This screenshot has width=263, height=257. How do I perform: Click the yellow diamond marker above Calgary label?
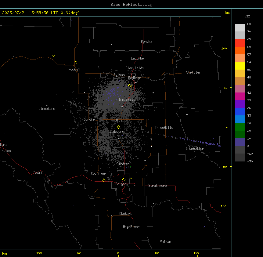(124, 180)
